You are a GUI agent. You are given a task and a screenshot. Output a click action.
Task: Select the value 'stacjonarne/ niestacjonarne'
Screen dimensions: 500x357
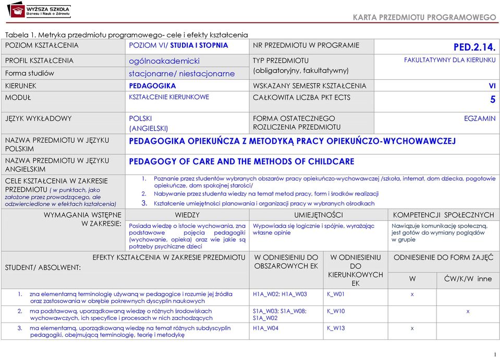182,73
